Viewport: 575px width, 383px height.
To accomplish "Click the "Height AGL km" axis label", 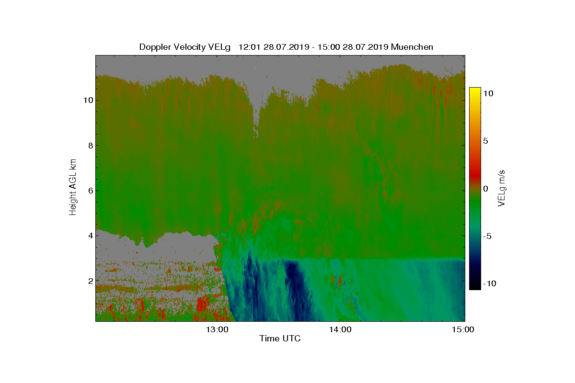I will point(73,188).
